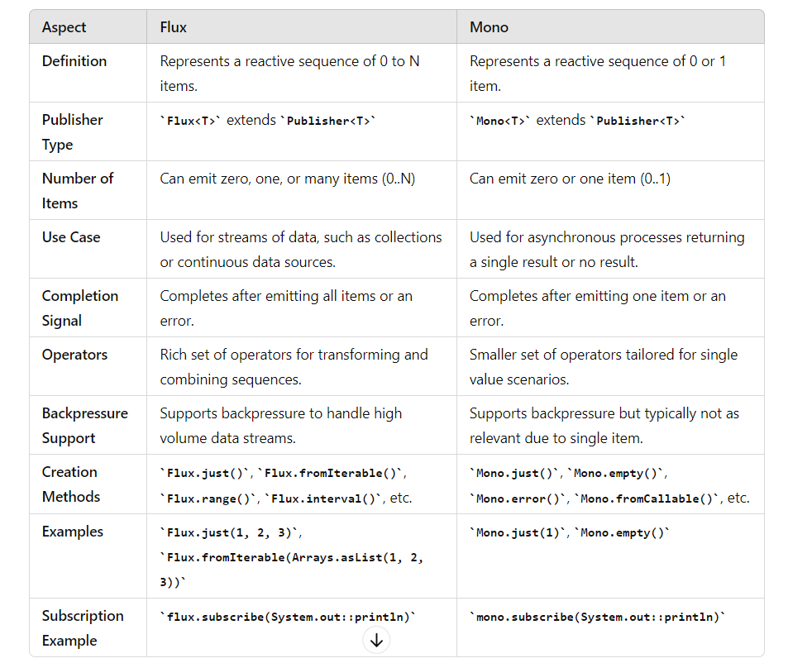Click the Subscription Example row label
788x663 pixels.
tap(83, 628)
